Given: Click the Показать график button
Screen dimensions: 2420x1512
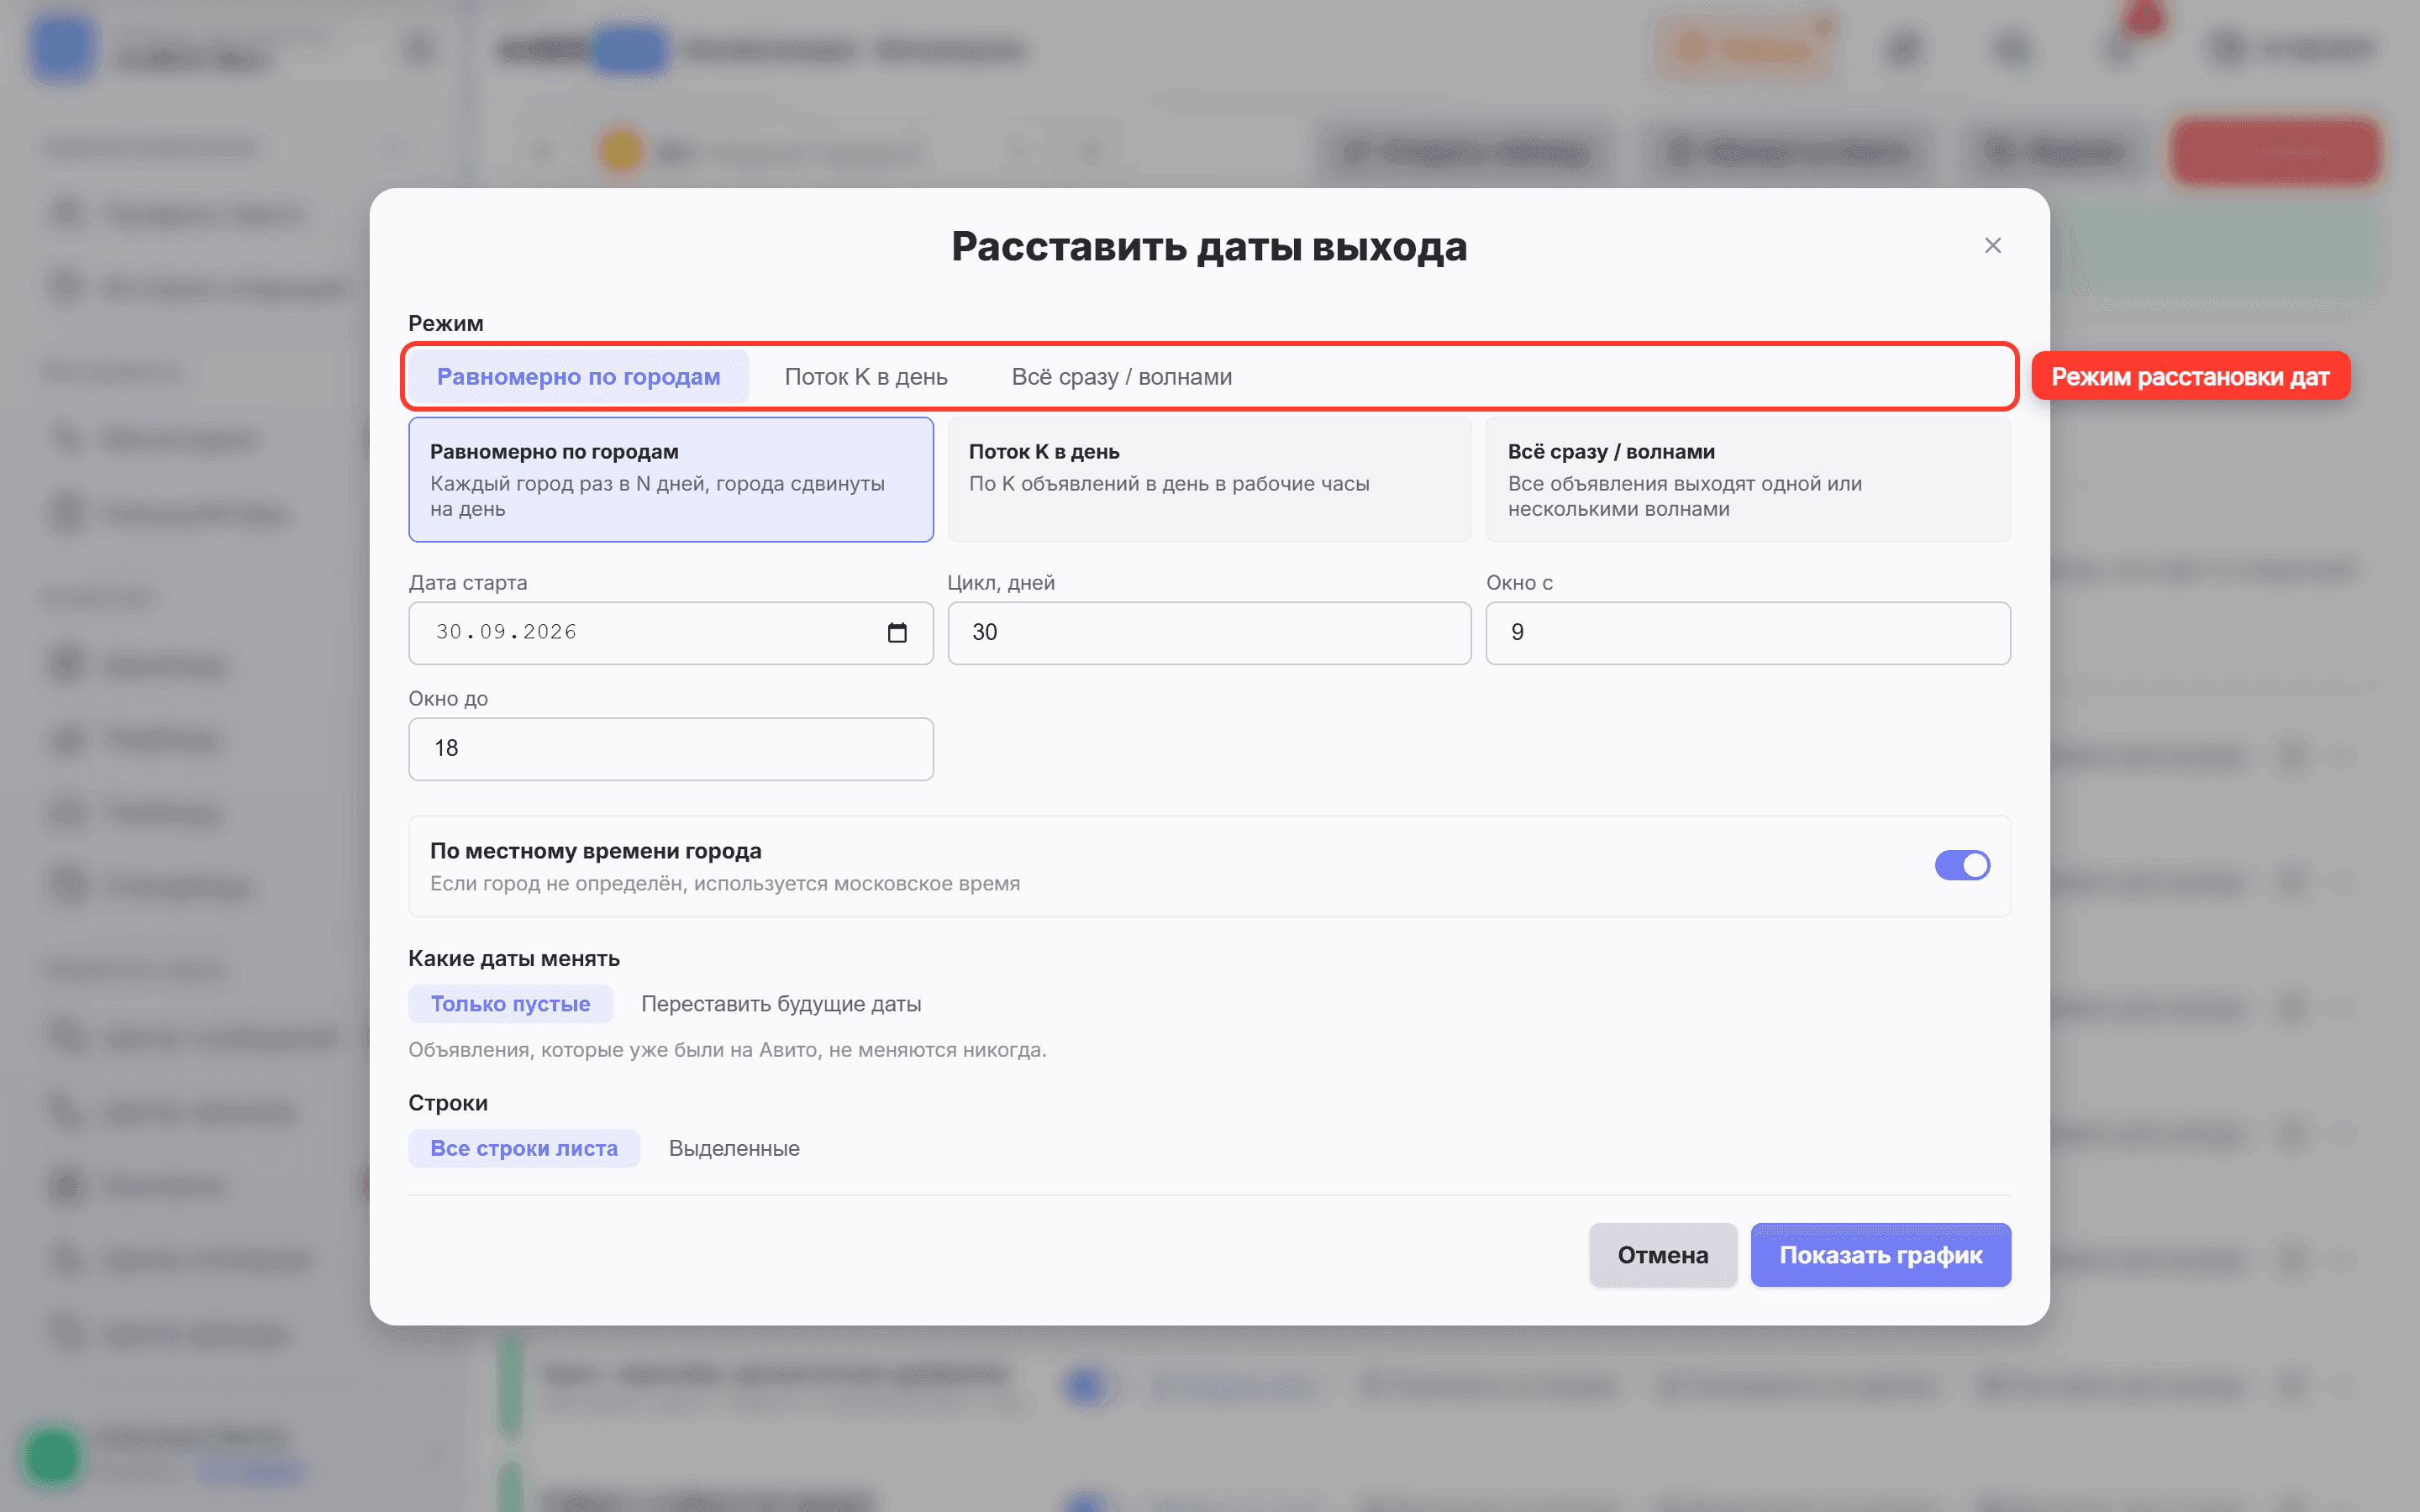Looking at the screenshot, I should click(1880, 1255).
